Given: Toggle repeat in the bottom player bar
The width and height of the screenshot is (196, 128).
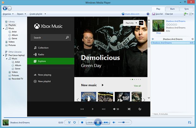Looking at the screenshot, I should 75,122.
